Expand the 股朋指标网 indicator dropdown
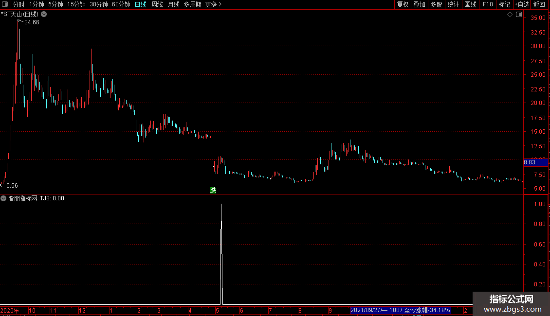 3,198
